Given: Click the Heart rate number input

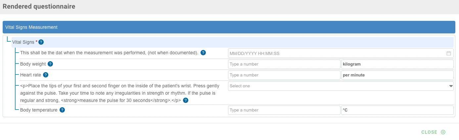Looking at the screenshot, I should 284,75.
